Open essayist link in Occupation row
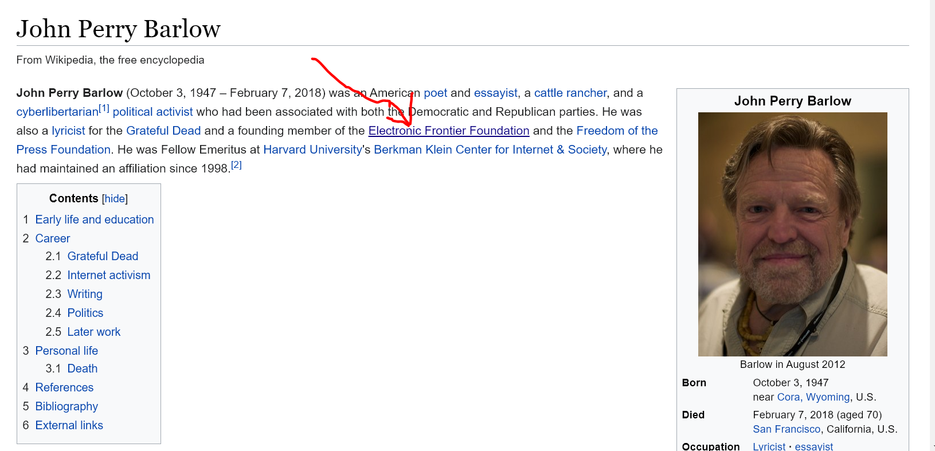 pos(814,446)
